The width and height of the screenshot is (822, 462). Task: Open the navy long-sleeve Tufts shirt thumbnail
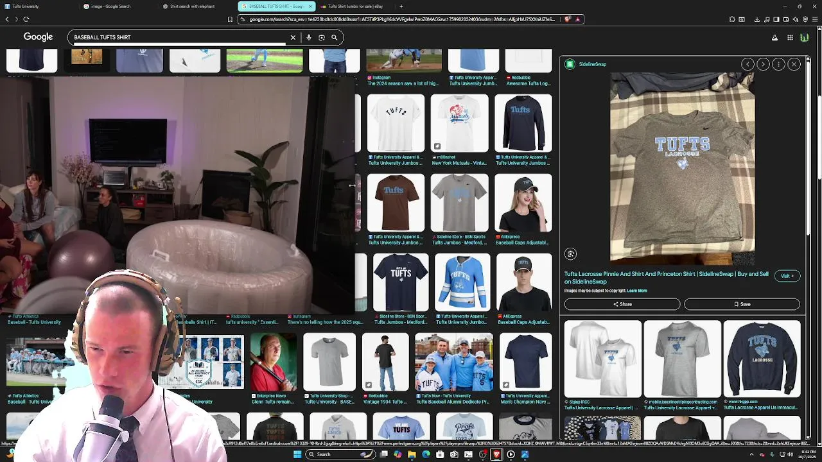pos(523,123)
